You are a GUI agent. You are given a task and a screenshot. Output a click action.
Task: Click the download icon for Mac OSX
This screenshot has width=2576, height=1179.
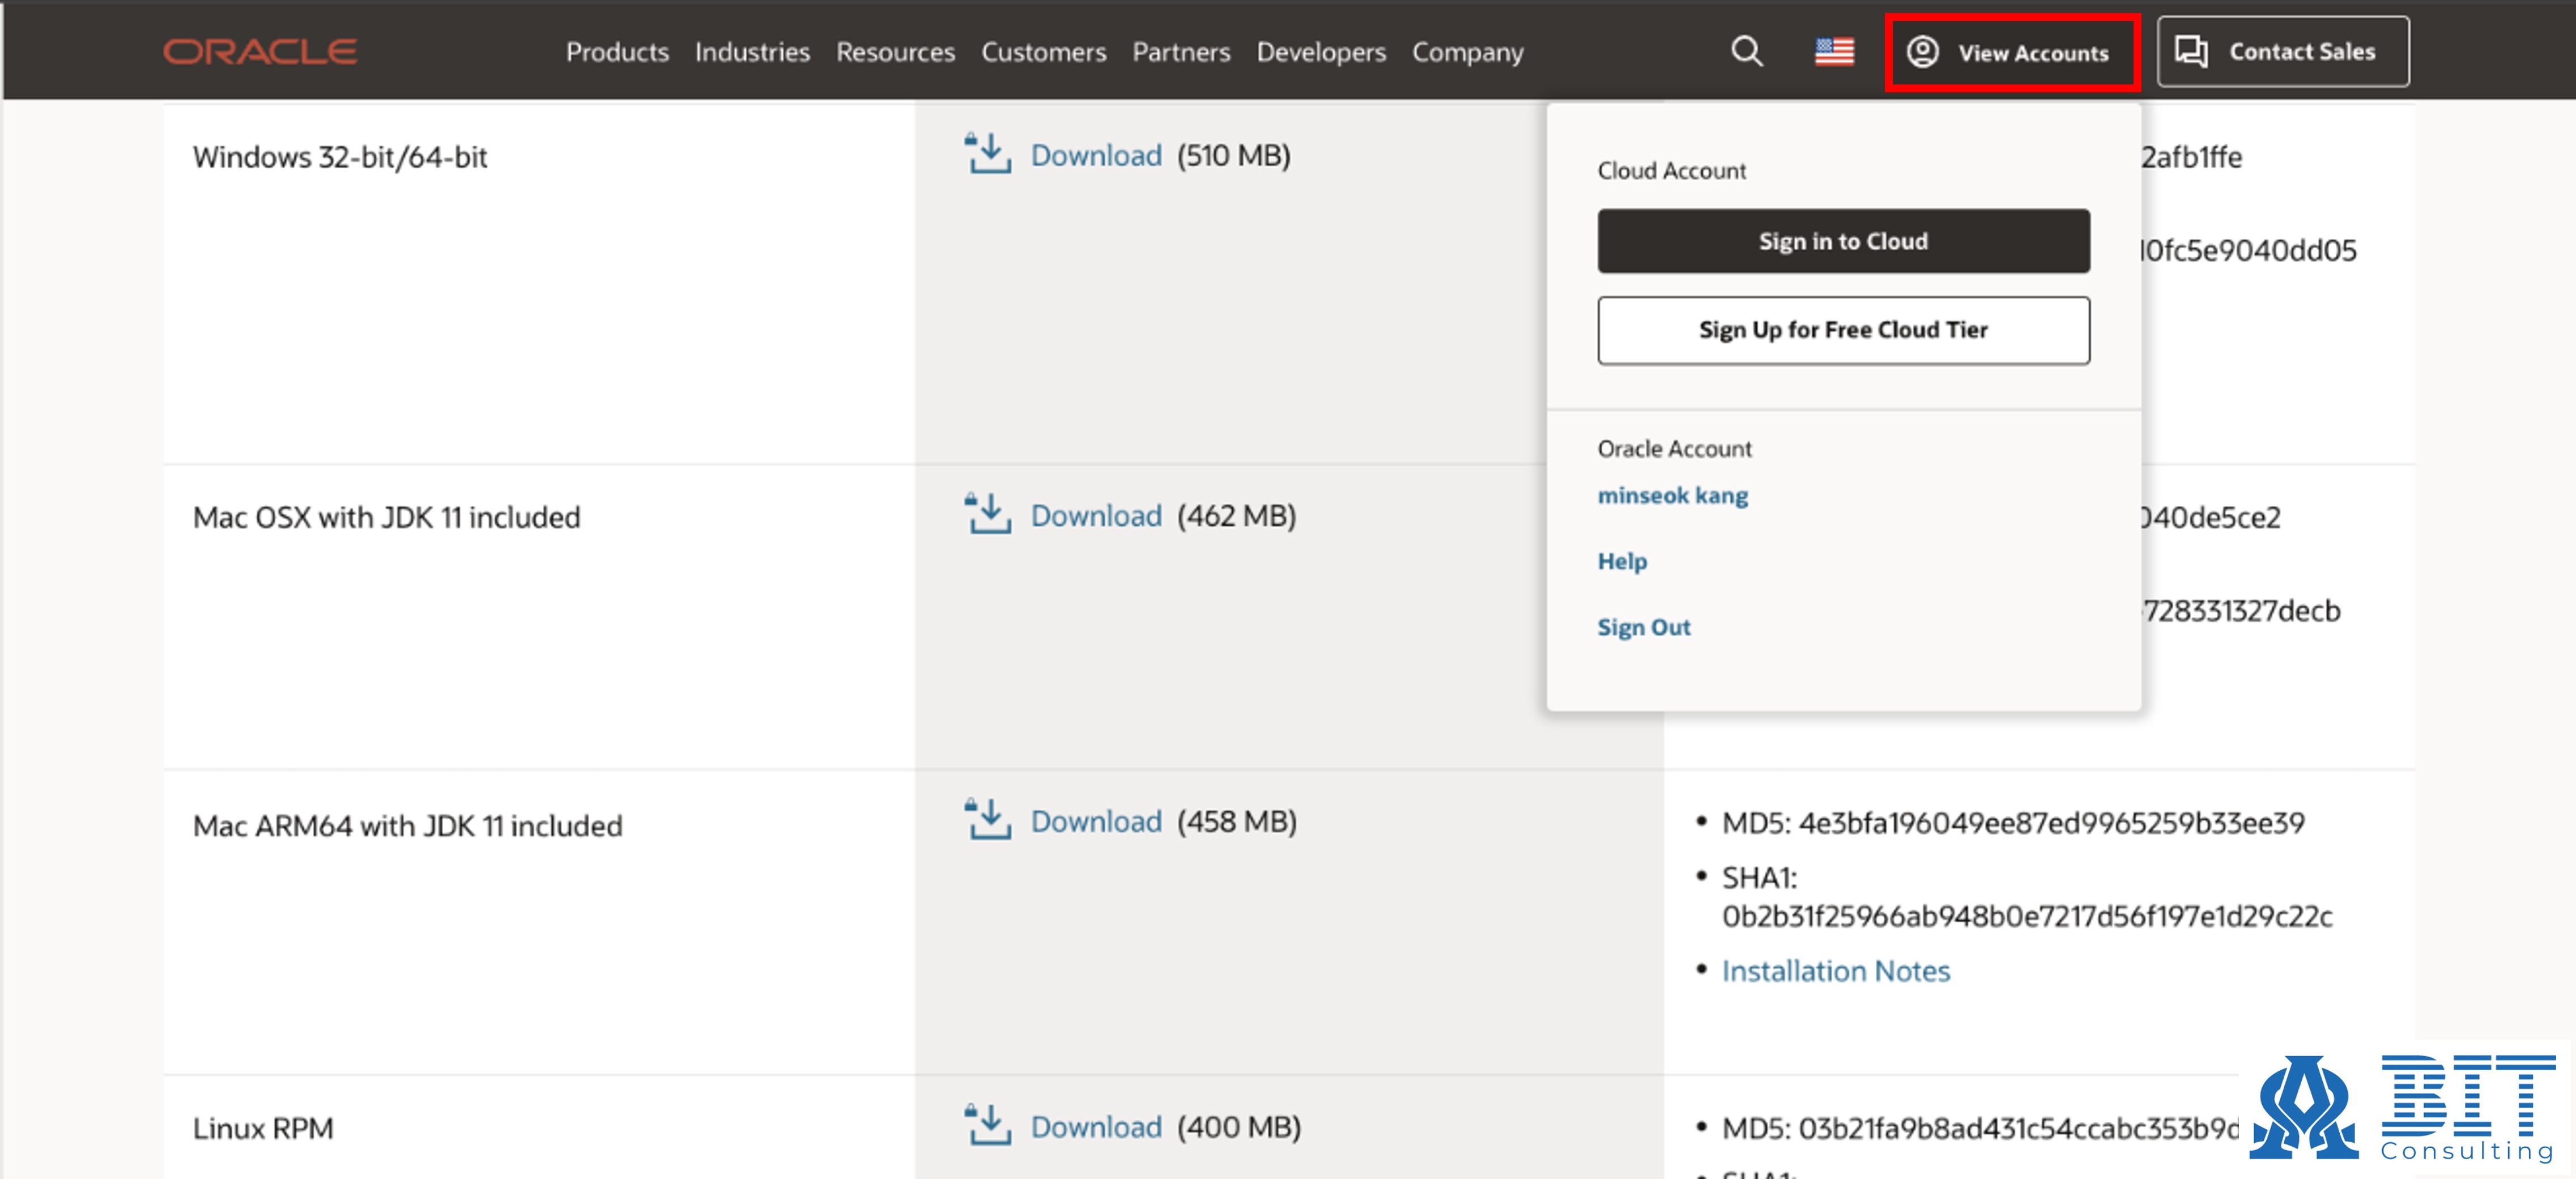988,514
